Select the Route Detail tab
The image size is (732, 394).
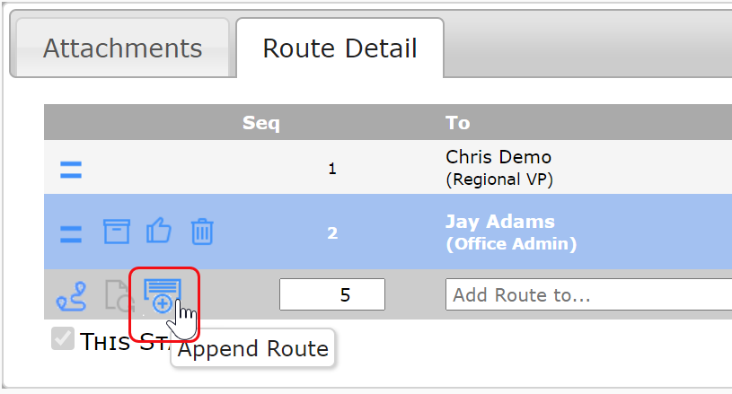coord(340,48)
